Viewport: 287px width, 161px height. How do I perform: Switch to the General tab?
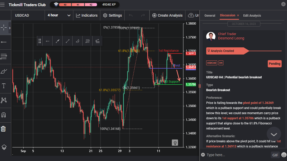pos(210,16)
